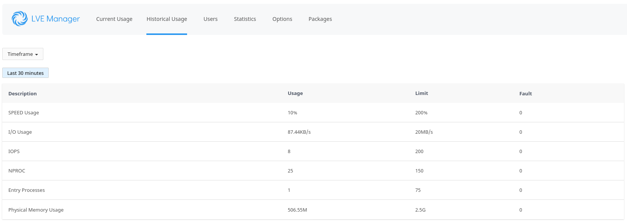Select the Entry Processes row
The image size is (627, 223).
click(313, 190)
